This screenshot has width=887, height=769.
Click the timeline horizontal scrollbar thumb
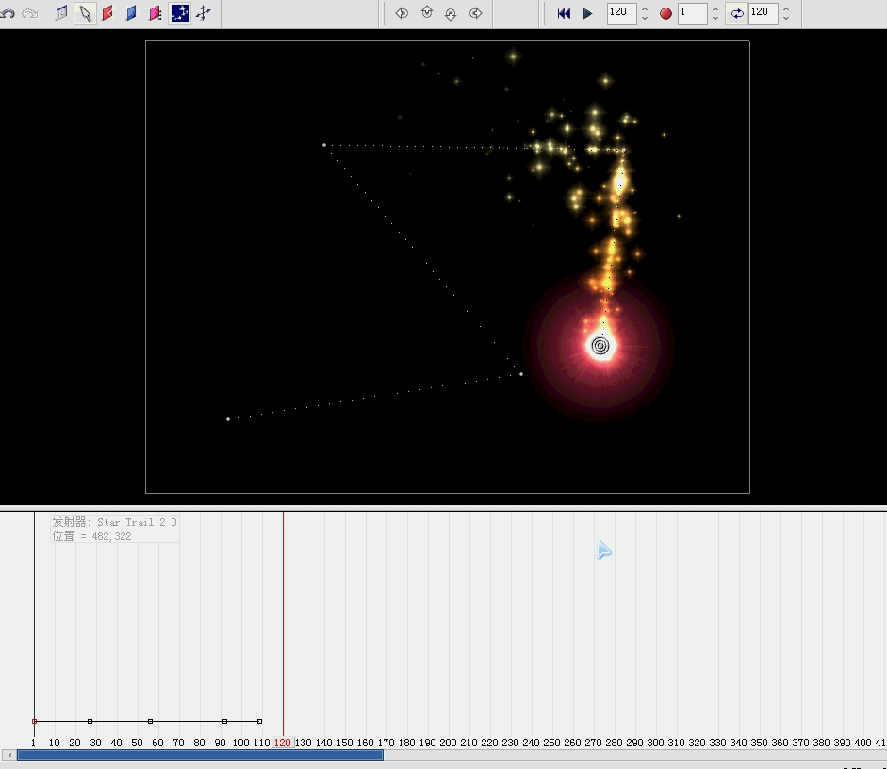point(200,755)
